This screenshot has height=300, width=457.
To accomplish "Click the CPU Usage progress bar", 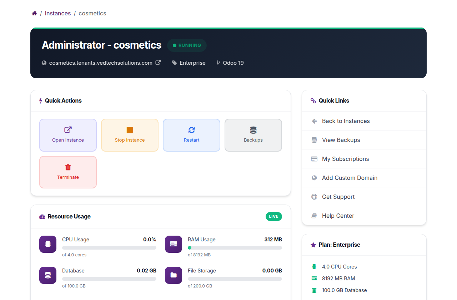I will coord(109,248).
